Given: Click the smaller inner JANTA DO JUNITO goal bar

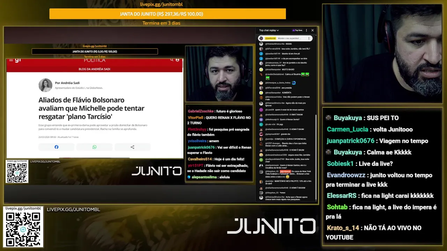Looking at the screenshot, I should [95, 52].
